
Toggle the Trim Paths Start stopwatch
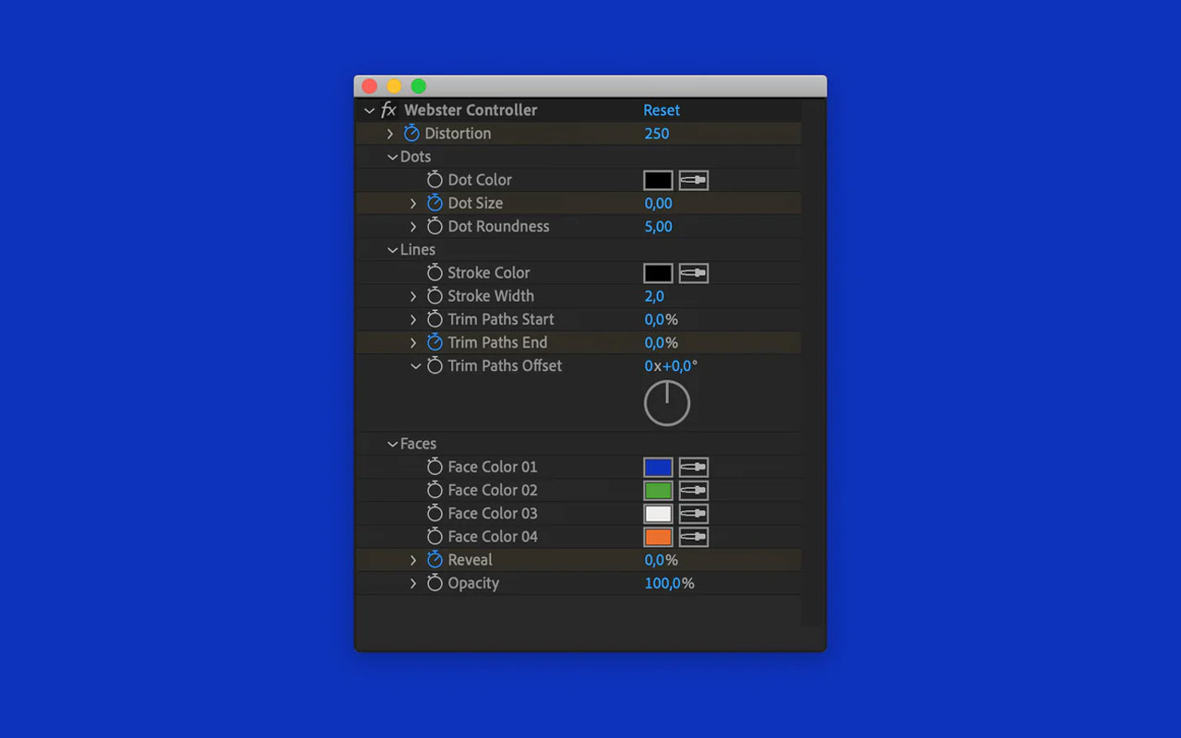click(x=434, y=319)
